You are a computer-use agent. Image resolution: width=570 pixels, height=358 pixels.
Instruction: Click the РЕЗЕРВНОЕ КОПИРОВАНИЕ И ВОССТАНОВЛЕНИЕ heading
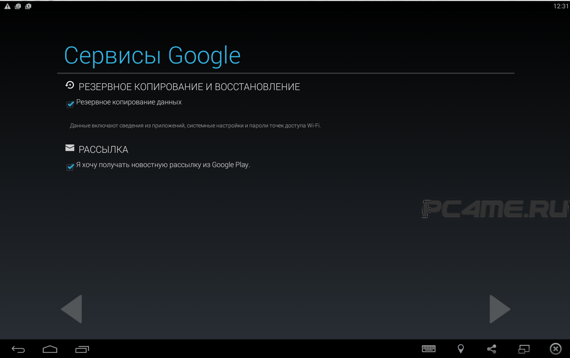(189, 87)
